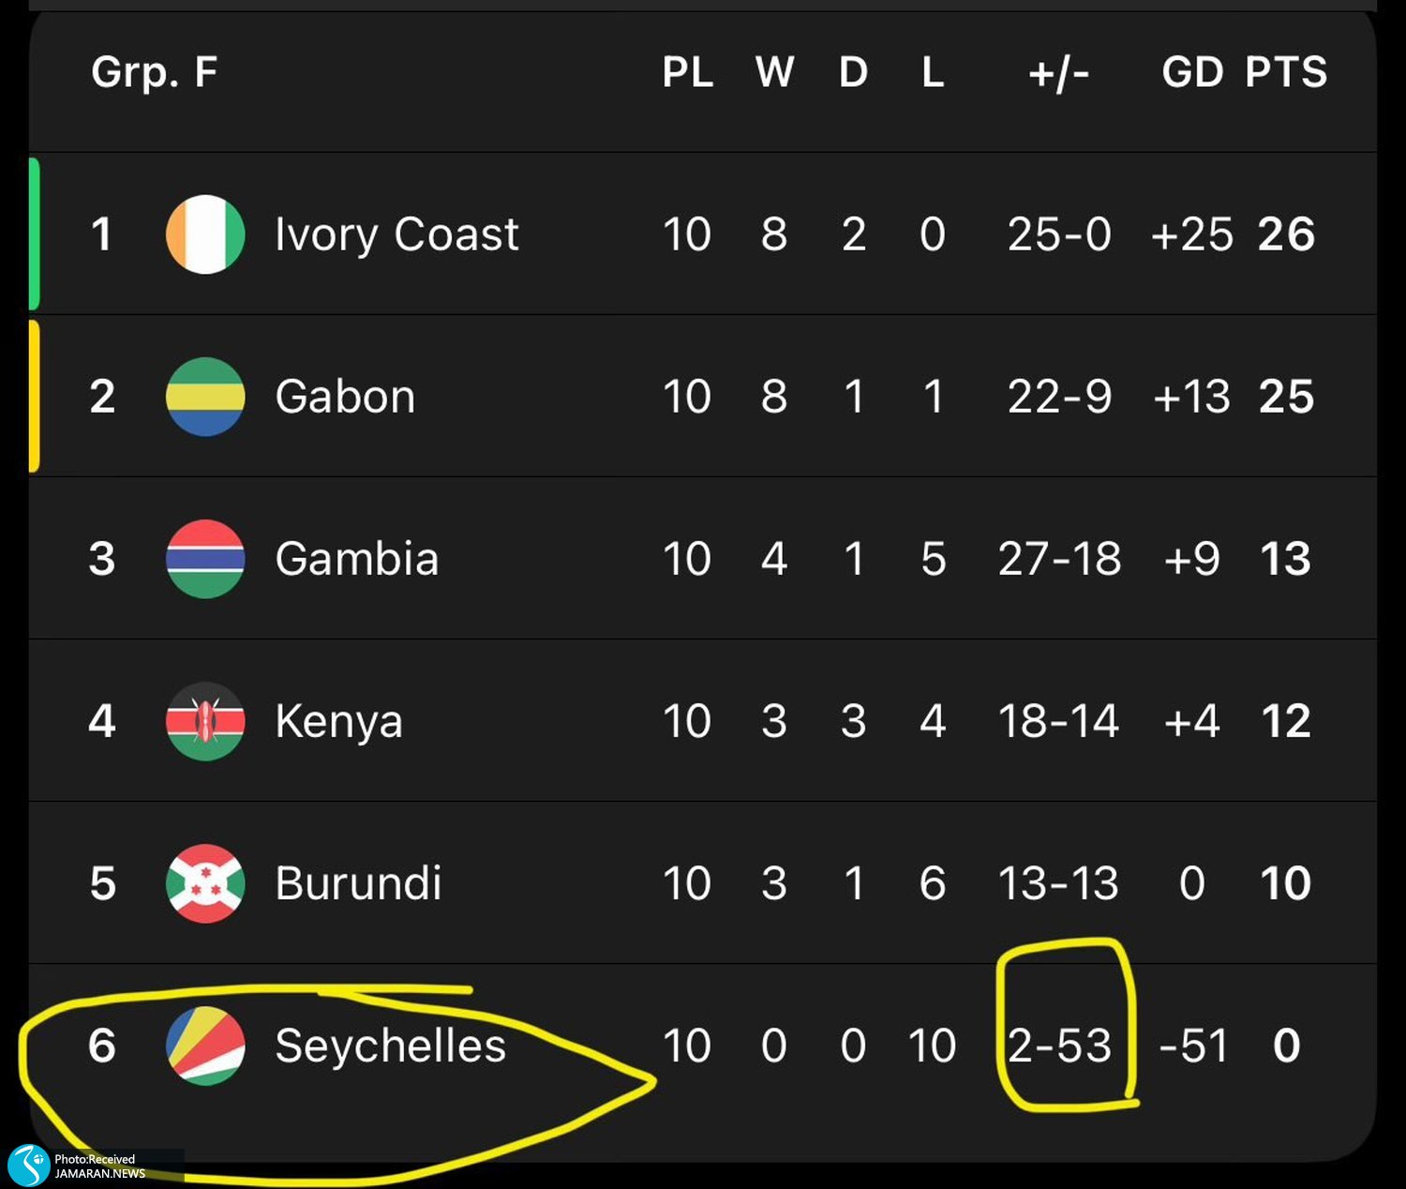Click the Burundi flag icon
This screenshot has height=1189, width=1406.
[205, 883]
